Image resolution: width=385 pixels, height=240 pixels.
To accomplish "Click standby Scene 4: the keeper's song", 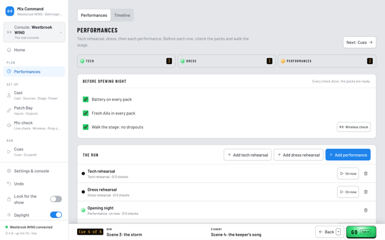I will [236, 235].
